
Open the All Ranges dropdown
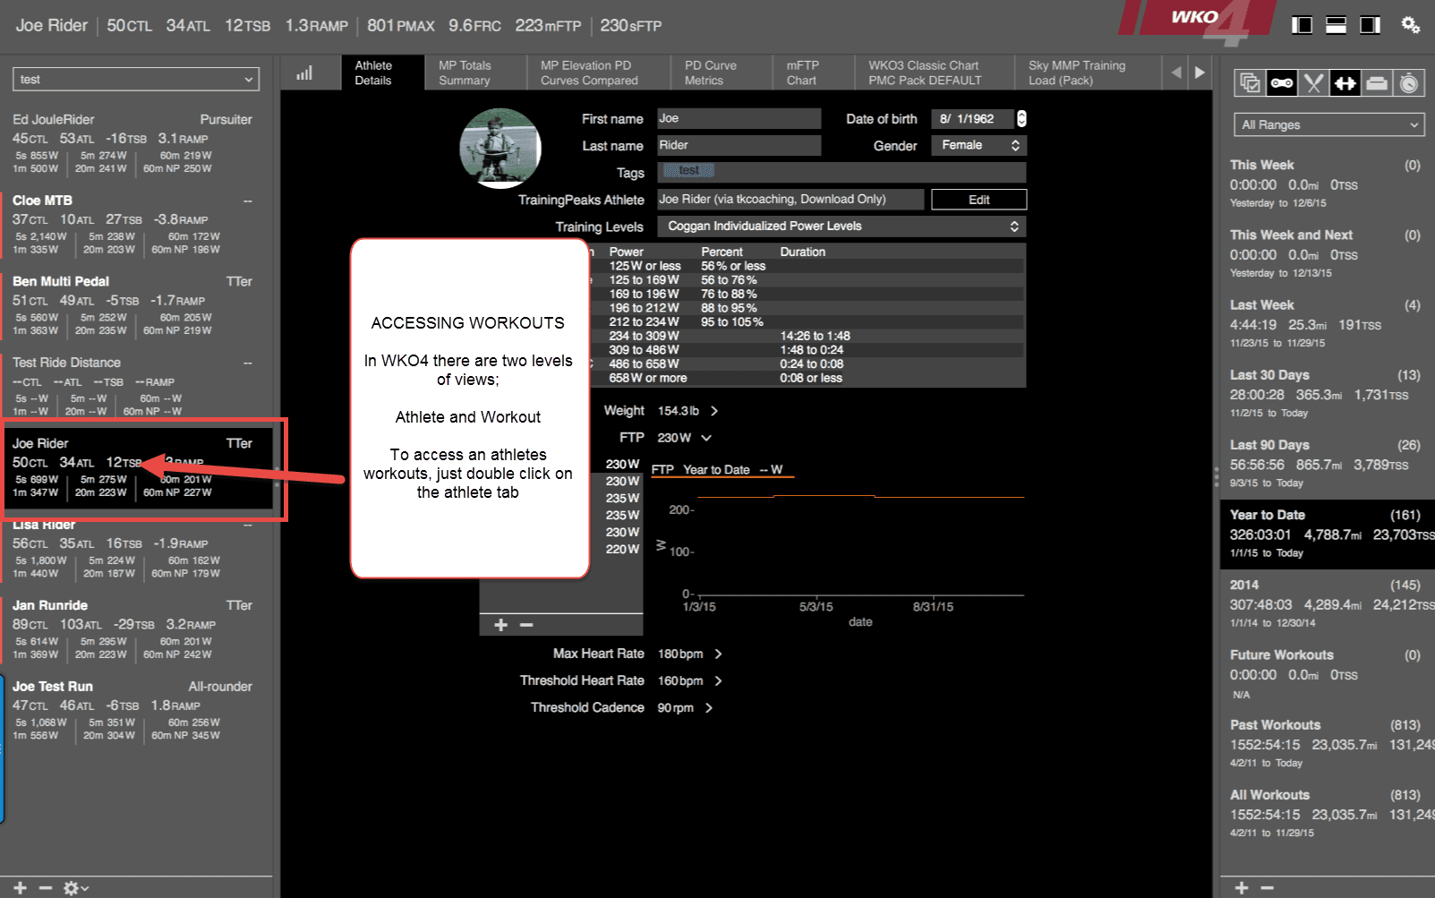[x=1328, y=124]
